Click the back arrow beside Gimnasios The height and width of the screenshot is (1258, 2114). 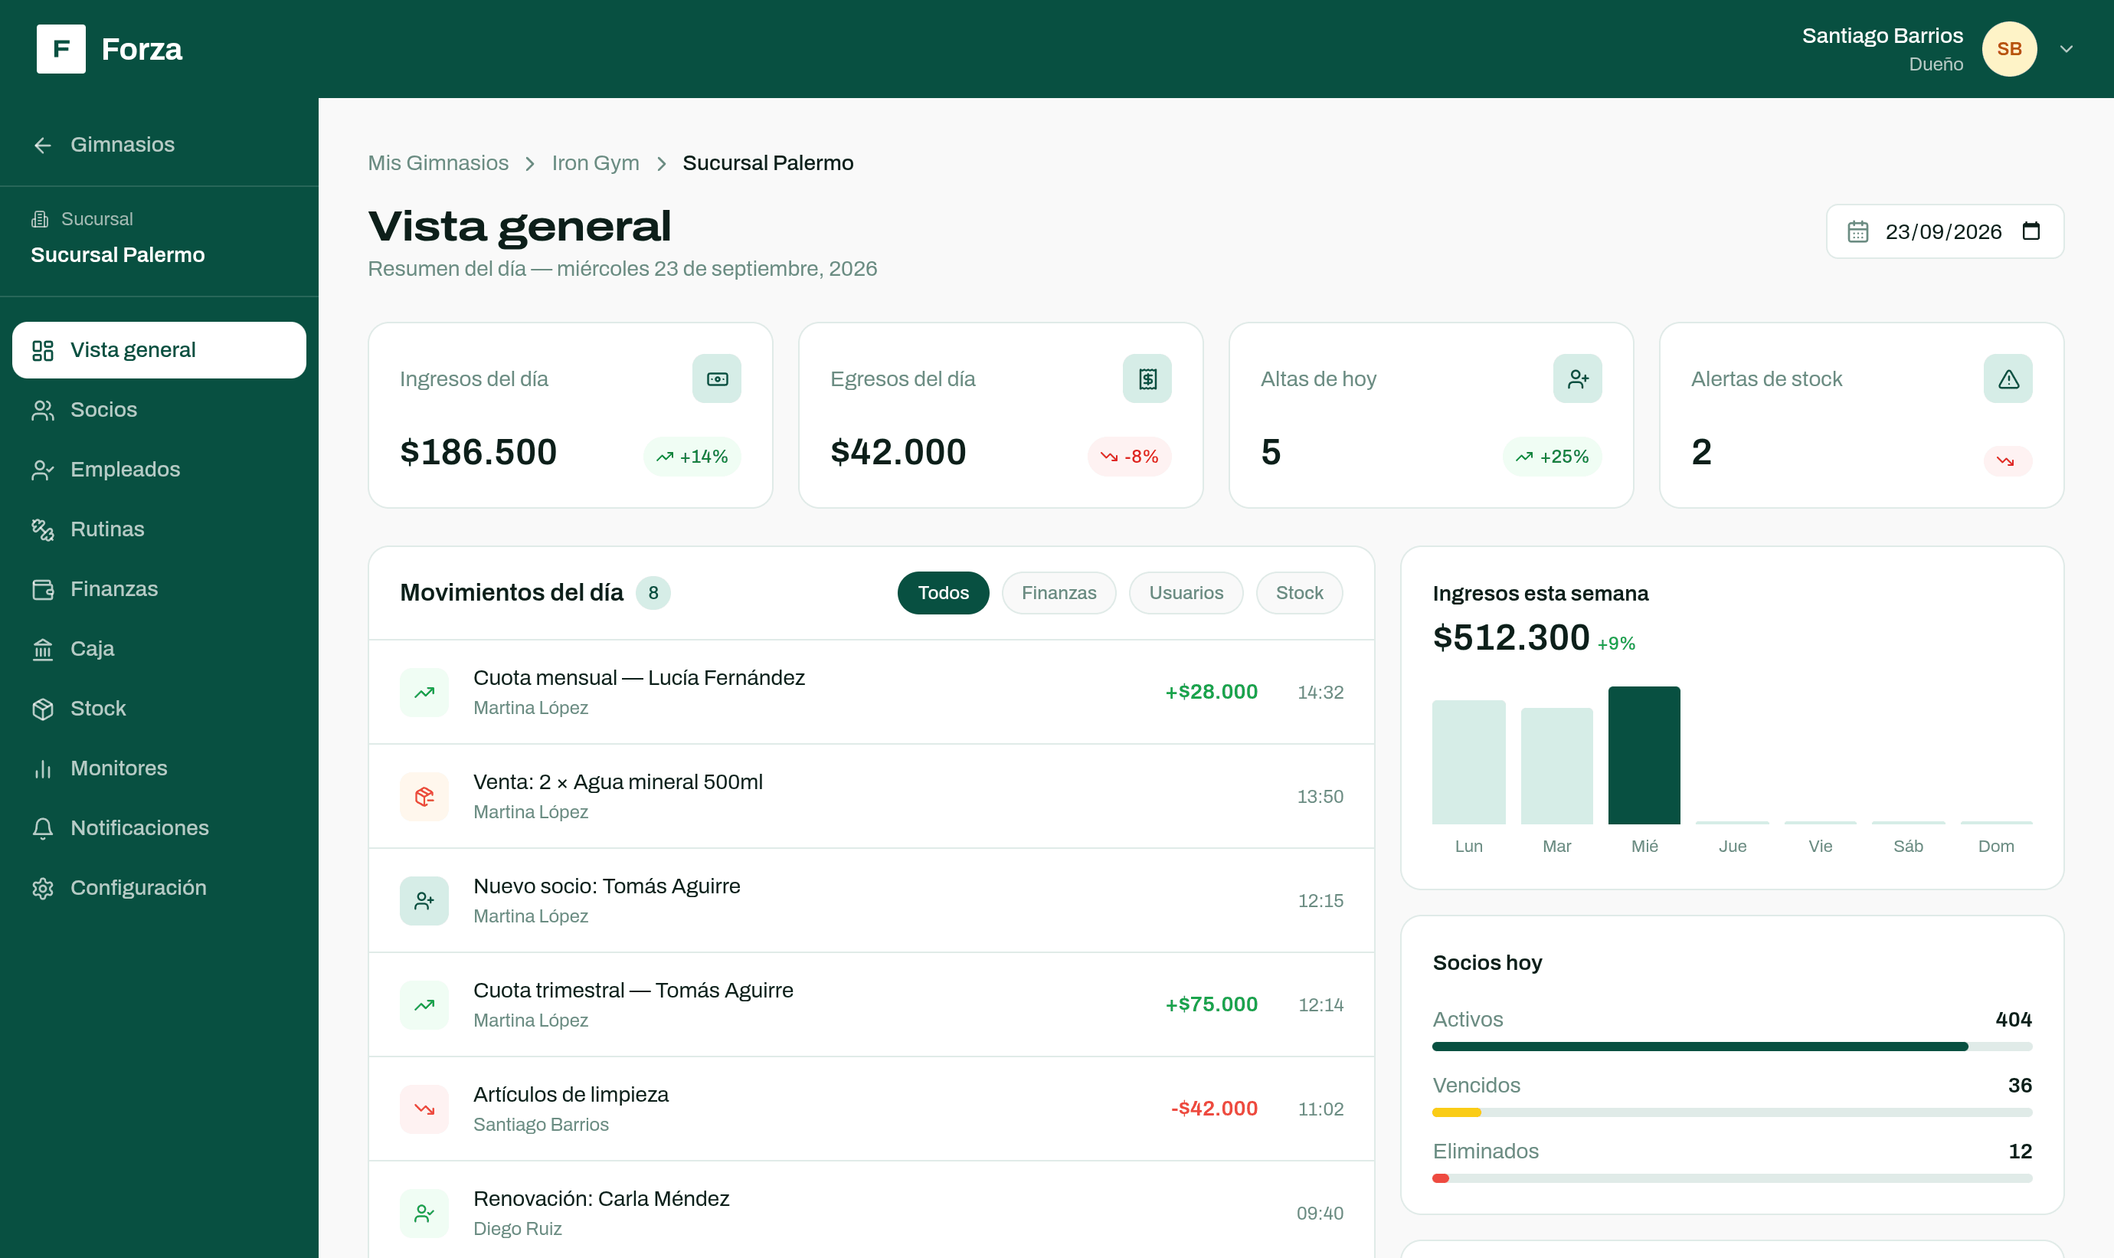(42, 145)
